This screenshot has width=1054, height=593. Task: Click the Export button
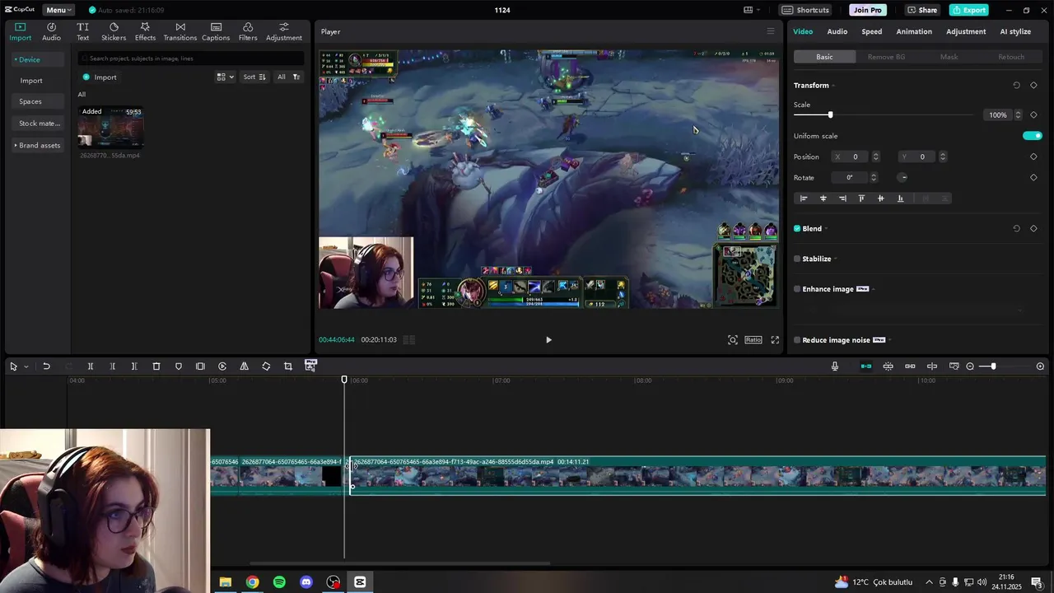tap(969, 10)
